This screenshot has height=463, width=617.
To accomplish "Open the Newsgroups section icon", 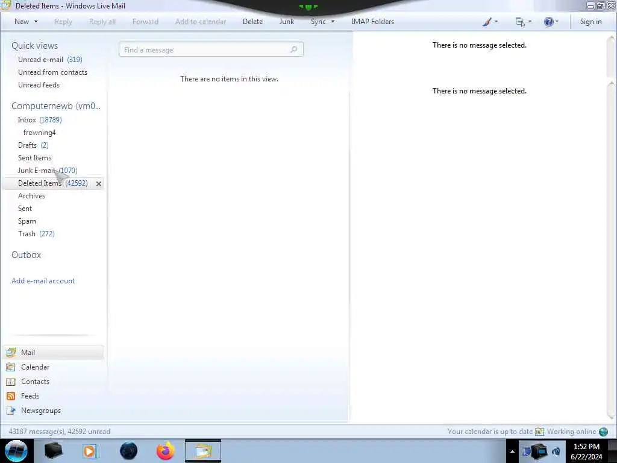I will click(x=11, y=411).
